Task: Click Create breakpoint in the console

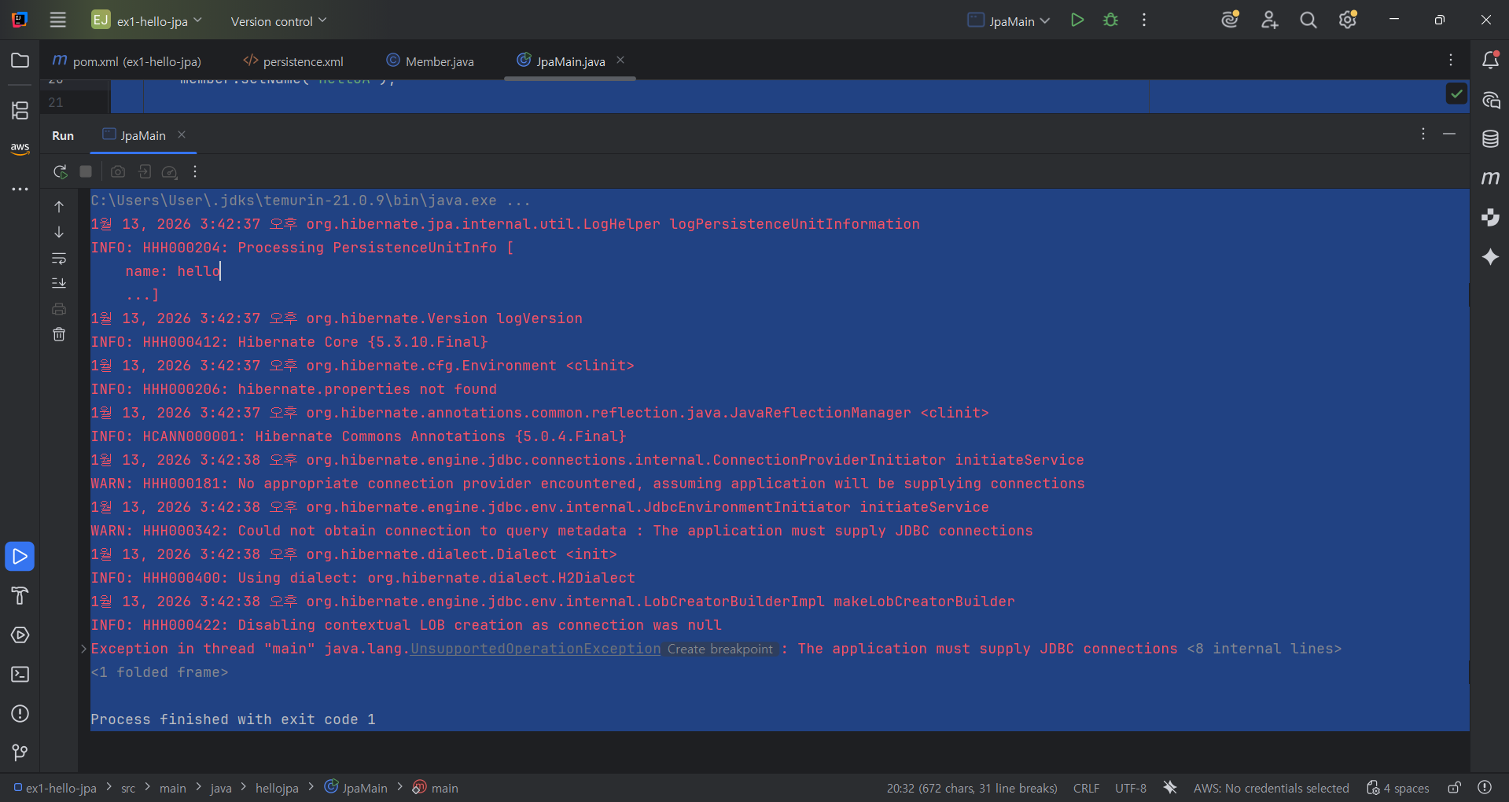Action: pos(720,649)
